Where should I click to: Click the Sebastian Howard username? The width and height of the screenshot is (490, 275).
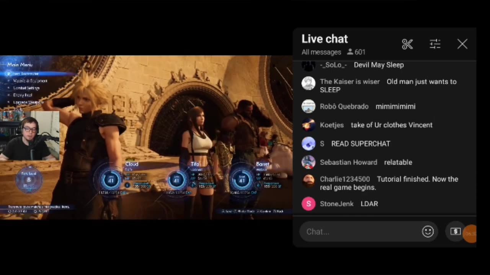(x=348, y=162)
